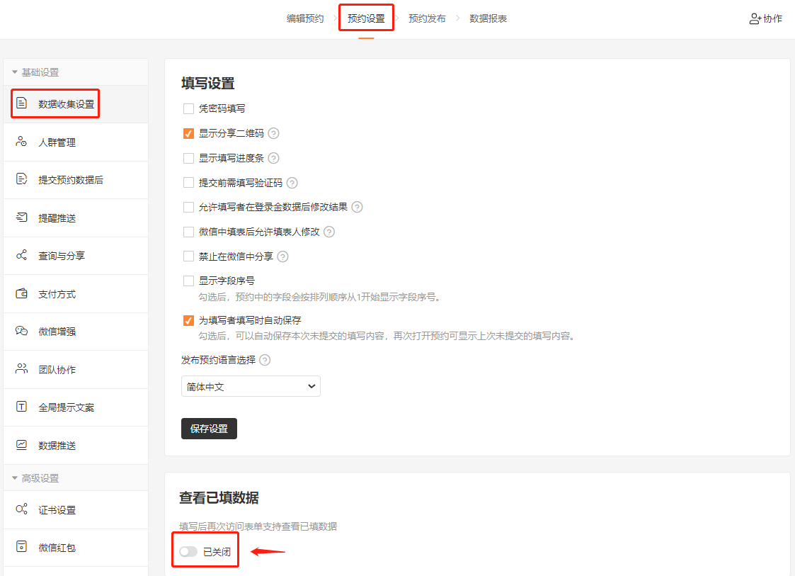Image resolution: width=795 pixels, height=576 pixels.
Task: Click the 提醒推送 sidebar icon
Action: click(x=21, y=218)
